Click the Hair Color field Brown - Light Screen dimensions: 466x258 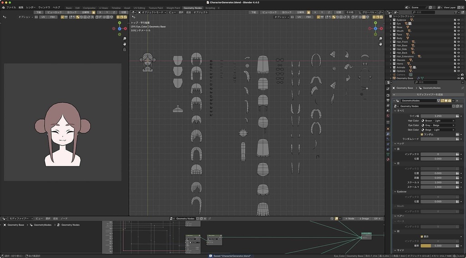click(438, 121)
